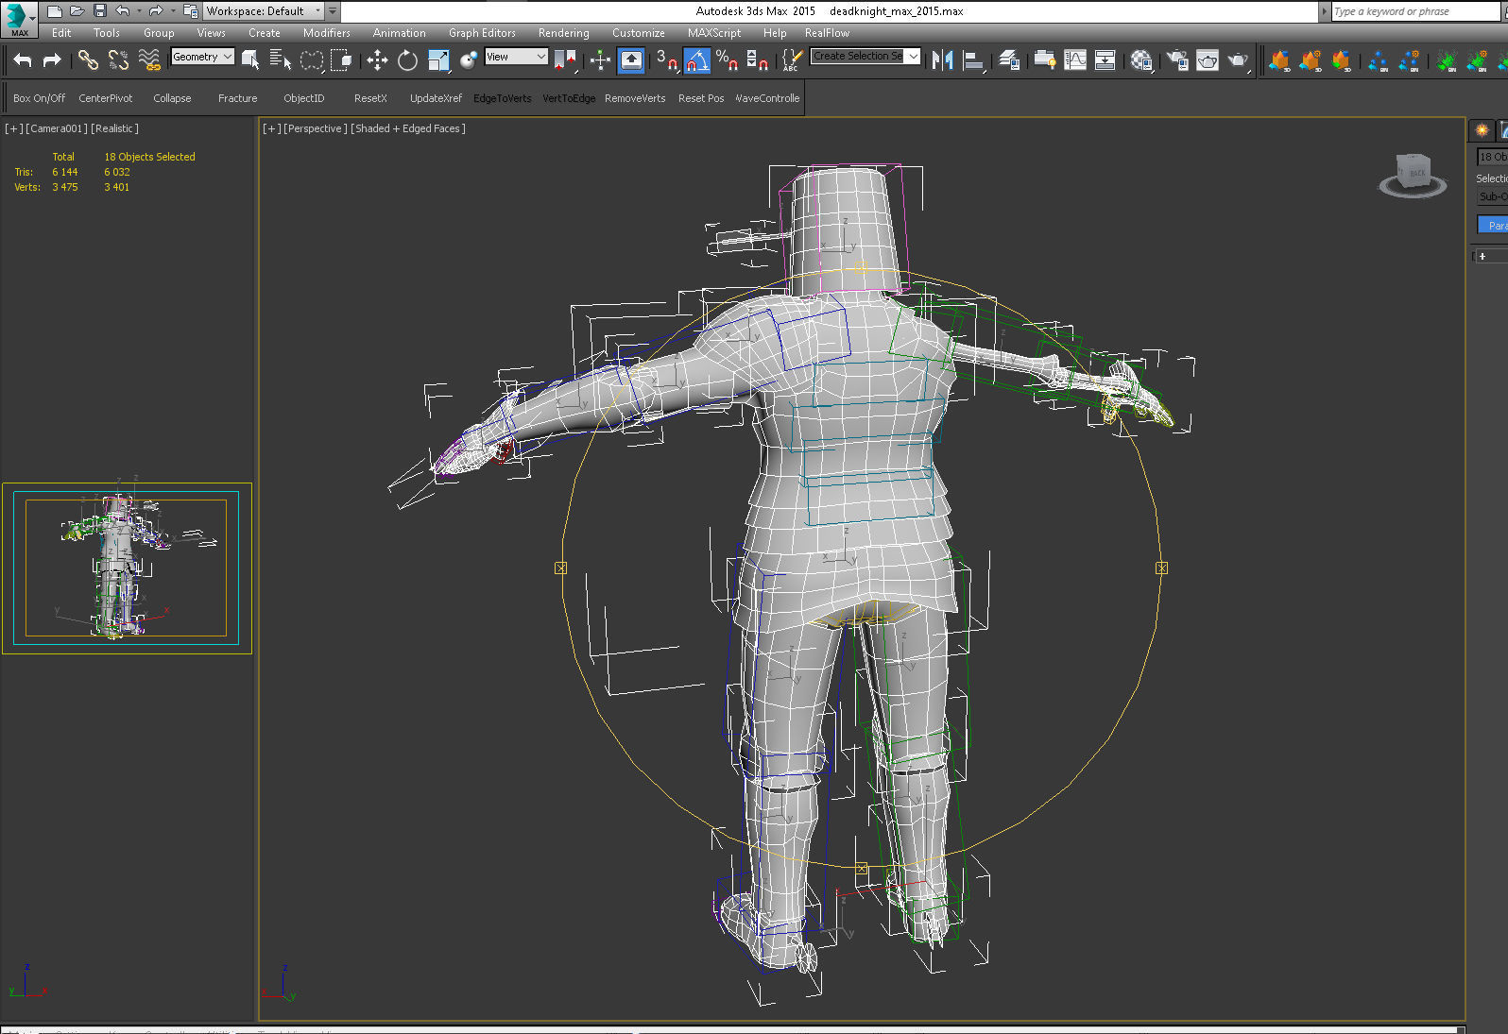Open the Modifiers menu
Image resolution: width=1508 pixels, height=1034 pixels.
pos(327,33)
